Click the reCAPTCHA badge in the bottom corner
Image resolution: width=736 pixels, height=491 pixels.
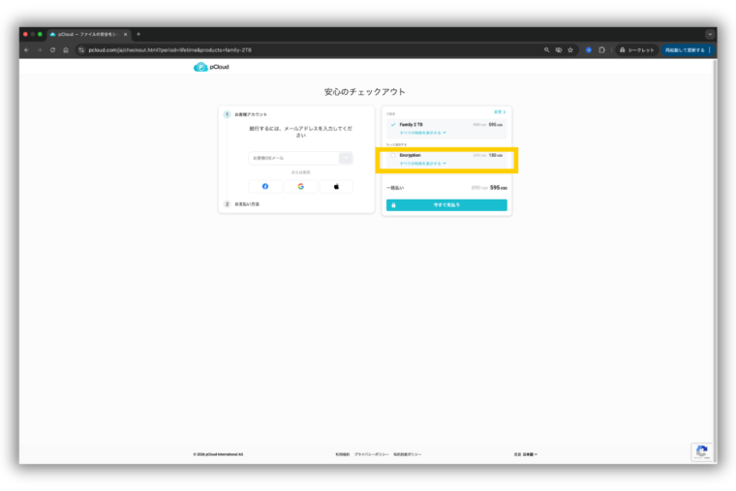[701, 452]
